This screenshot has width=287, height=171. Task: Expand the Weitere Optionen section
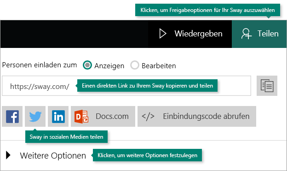(46, 155)
